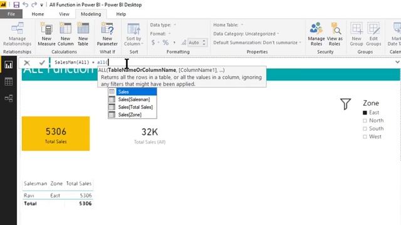
Task: Switch to the View ribbon tab
Action: (x=64, y=14)
